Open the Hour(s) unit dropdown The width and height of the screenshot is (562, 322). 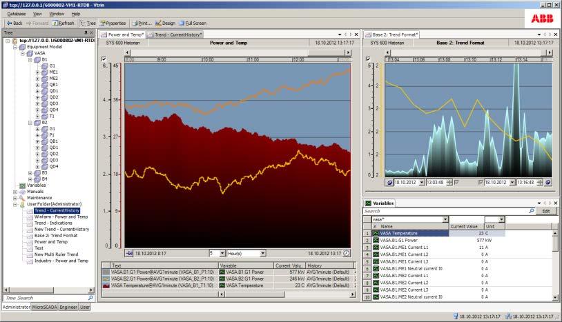click(x=263, y=253)
